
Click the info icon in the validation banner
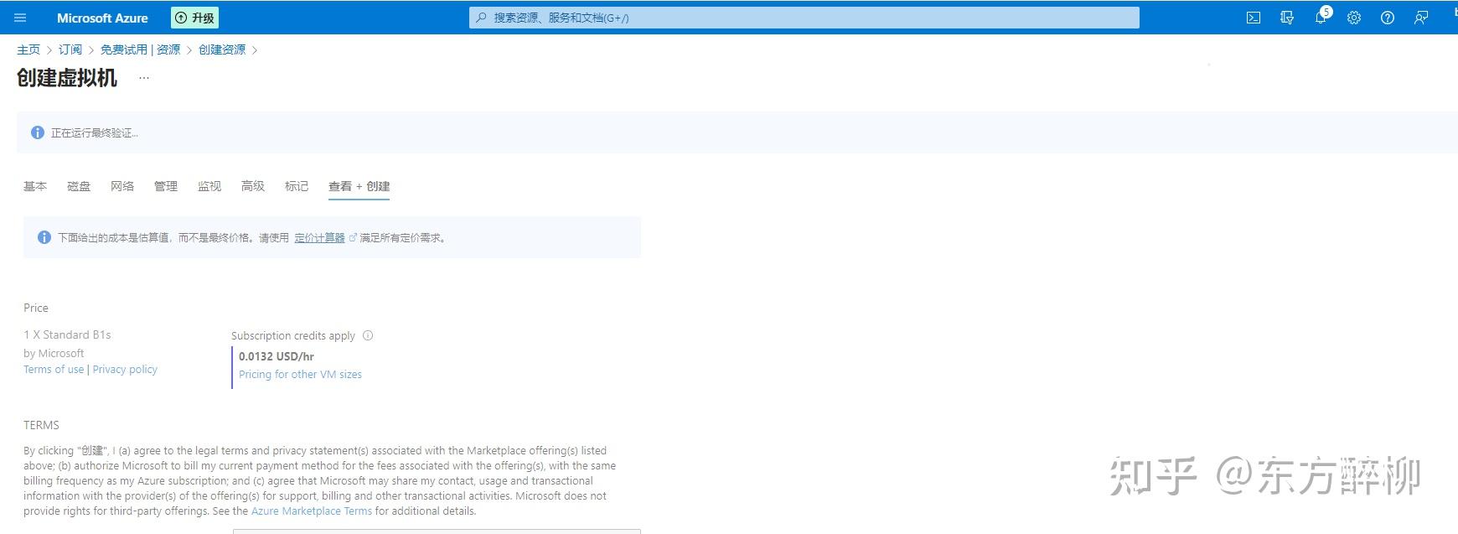pos(38,132)
